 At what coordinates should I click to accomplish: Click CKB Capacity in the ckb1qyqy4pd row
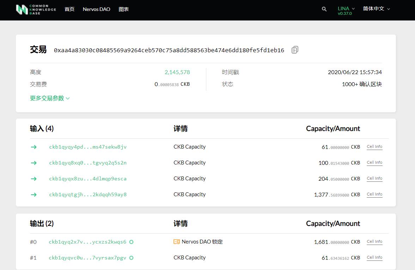[189, 147]
